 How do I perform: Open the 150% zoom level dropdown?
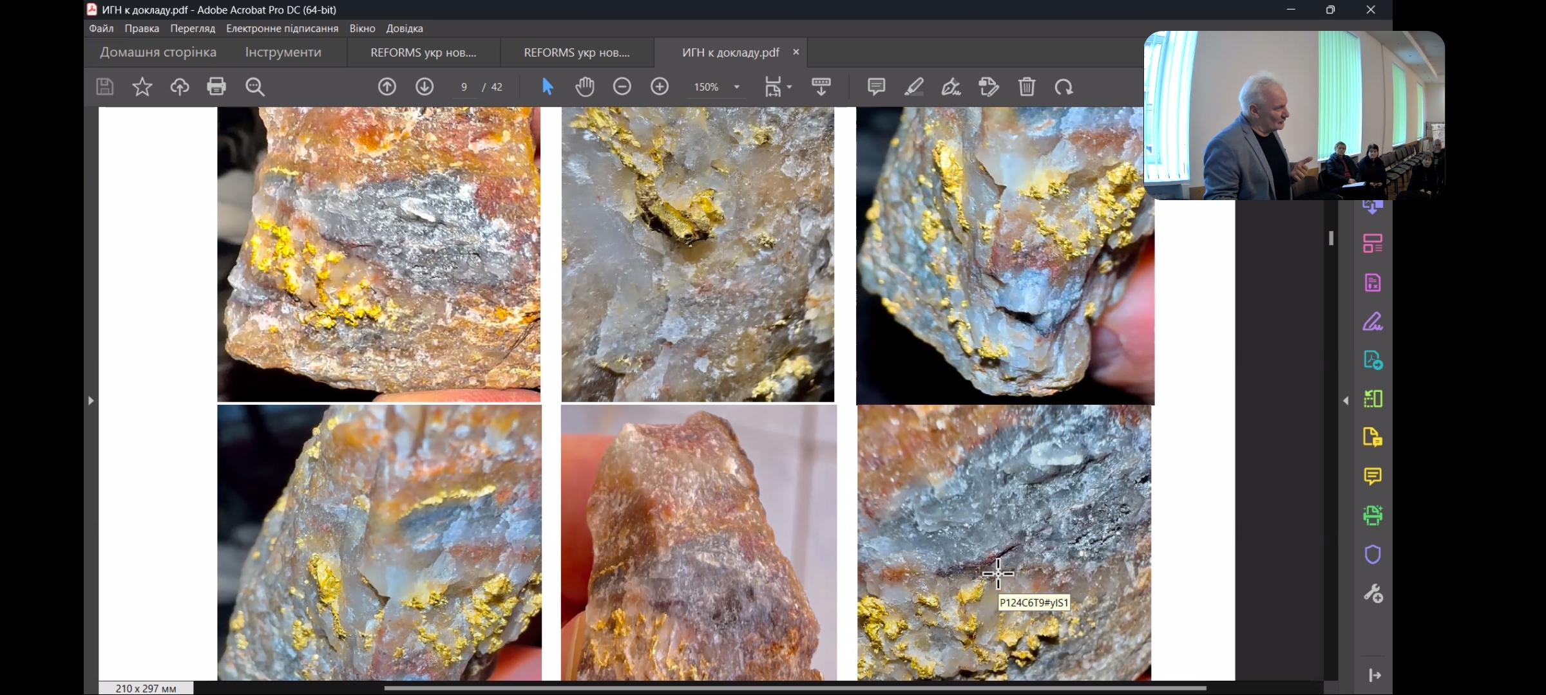736,87
